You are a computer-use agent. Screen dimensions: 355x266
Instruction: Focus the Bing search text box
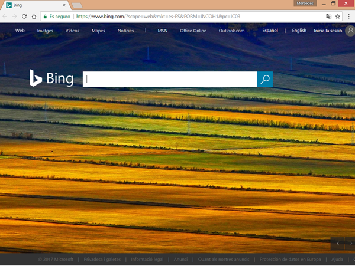(170, 79)
